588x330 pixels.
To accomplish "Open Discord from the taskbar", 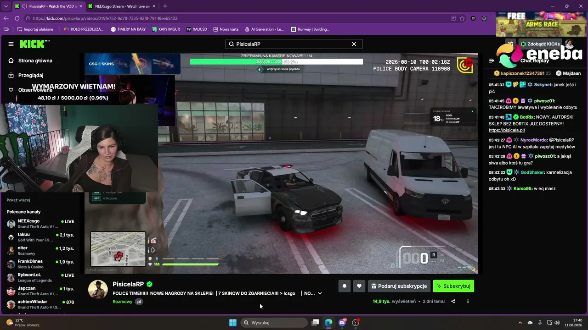I will pyautogui.click(x=342, y=323).
